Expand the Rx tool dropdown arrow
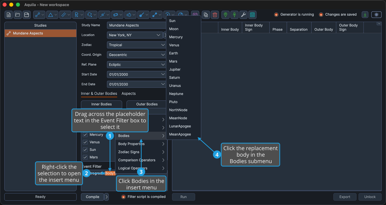Image resolution: width=386 pixels, height=205 pixels. click(82, 15)
